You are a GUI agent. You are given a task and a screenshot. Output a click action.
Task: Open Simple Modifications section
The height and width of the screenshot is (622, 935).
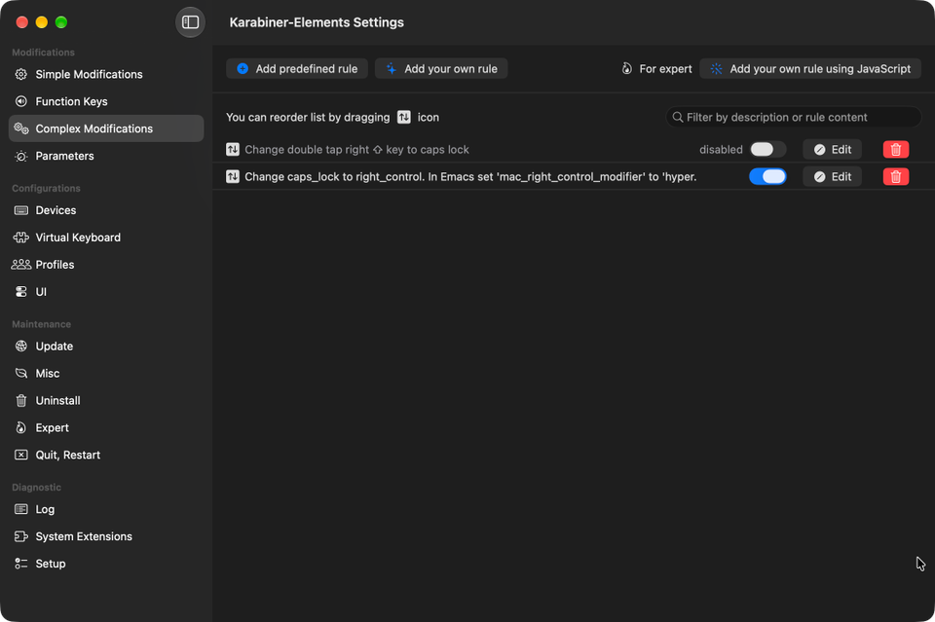pos(106,75)
